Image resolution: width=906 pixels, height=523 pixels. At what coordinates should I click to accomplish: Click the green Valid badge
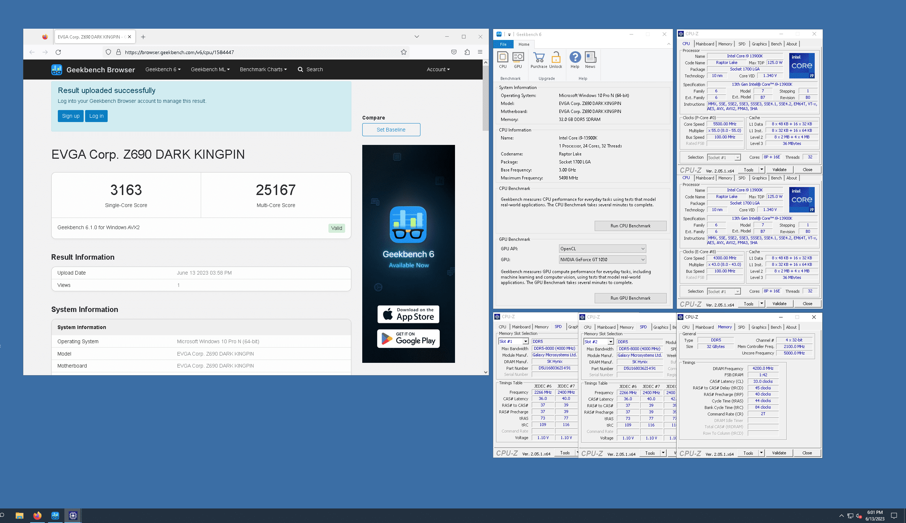click(336, 228)
